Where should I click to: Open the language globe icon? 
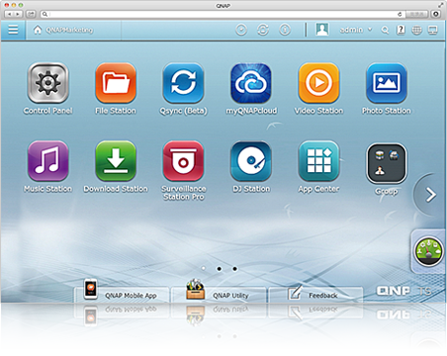click(x=416, y=30)
